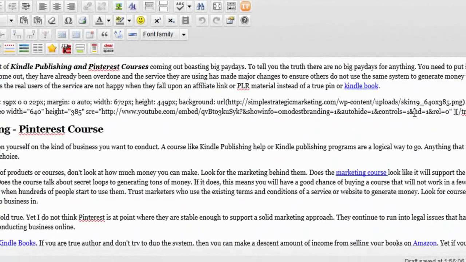
Task: Click the align left icon
Action: 43,6
